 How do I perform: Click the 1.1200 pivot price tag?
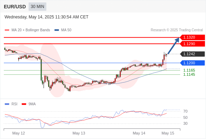tap(192, 63)
